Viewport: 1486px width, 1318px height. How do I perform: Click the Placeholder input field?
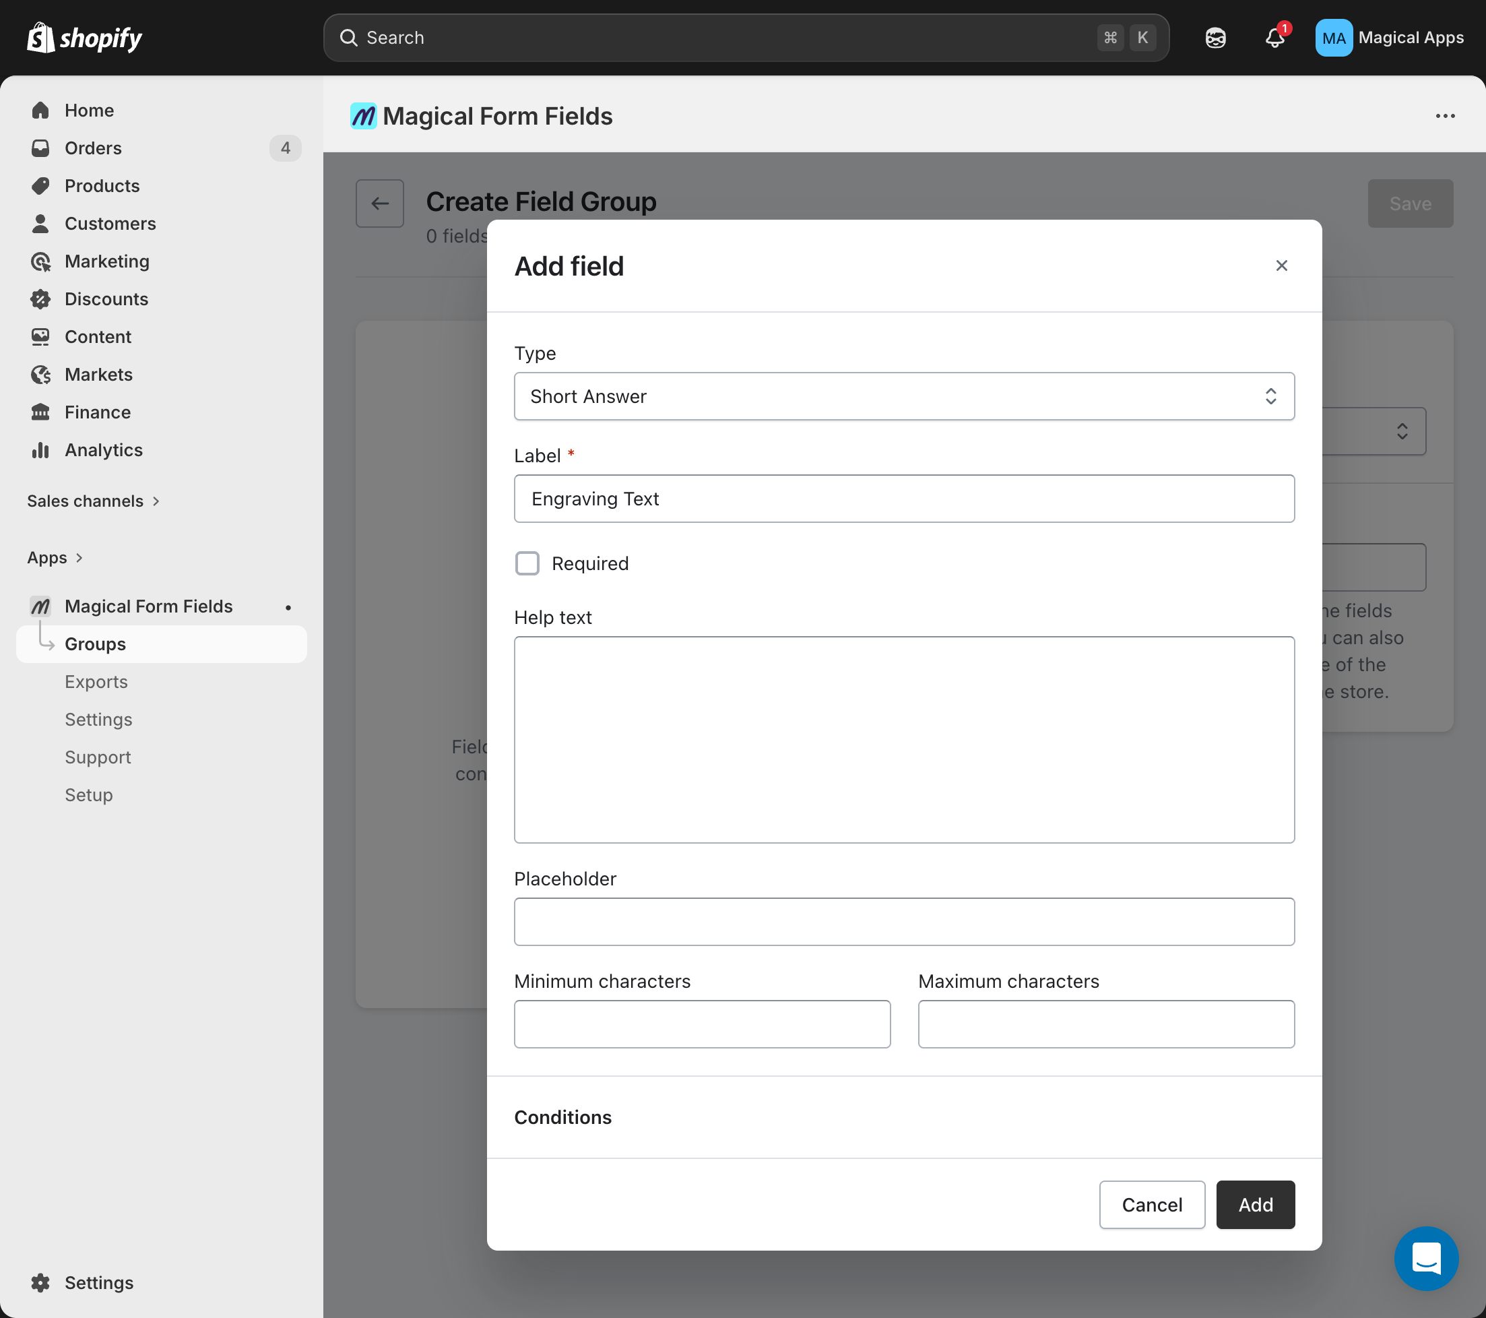[x=904, y=922]
